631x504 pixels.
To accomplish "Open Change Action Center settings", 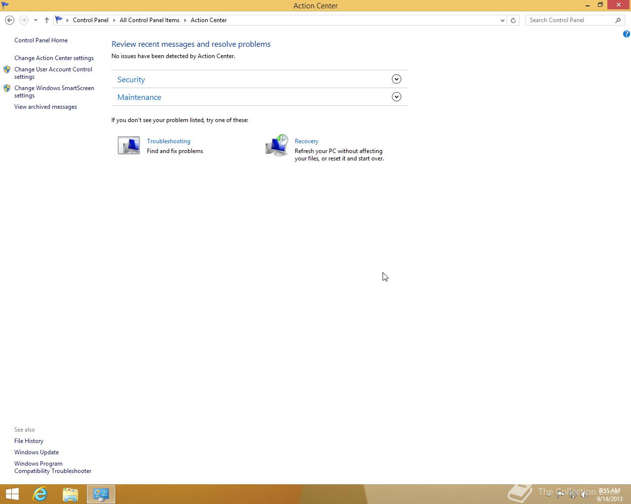I will (x=54, y=58).
